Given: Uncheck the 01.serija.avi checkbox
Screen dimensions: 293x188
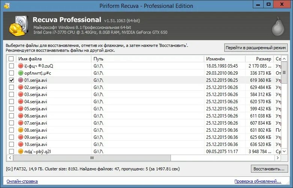Looking at the screenshot, I should (11, 80).
